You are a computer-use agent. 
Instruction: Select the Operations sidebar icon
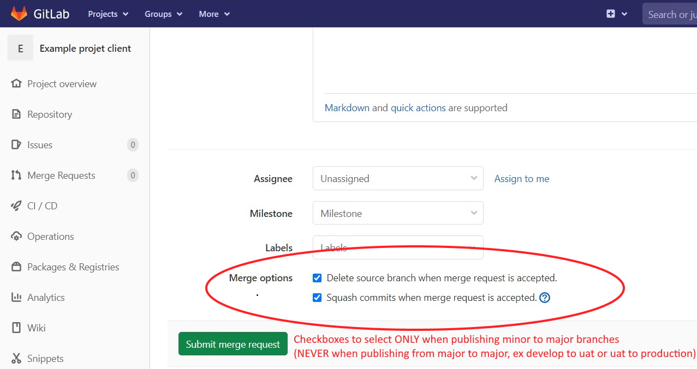pyautogui.click(x=16, y=236)
